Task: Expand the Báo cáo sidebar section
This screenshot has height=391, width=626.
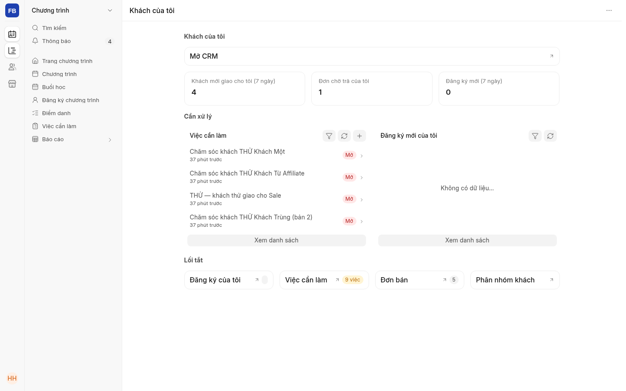Action: 110,139
